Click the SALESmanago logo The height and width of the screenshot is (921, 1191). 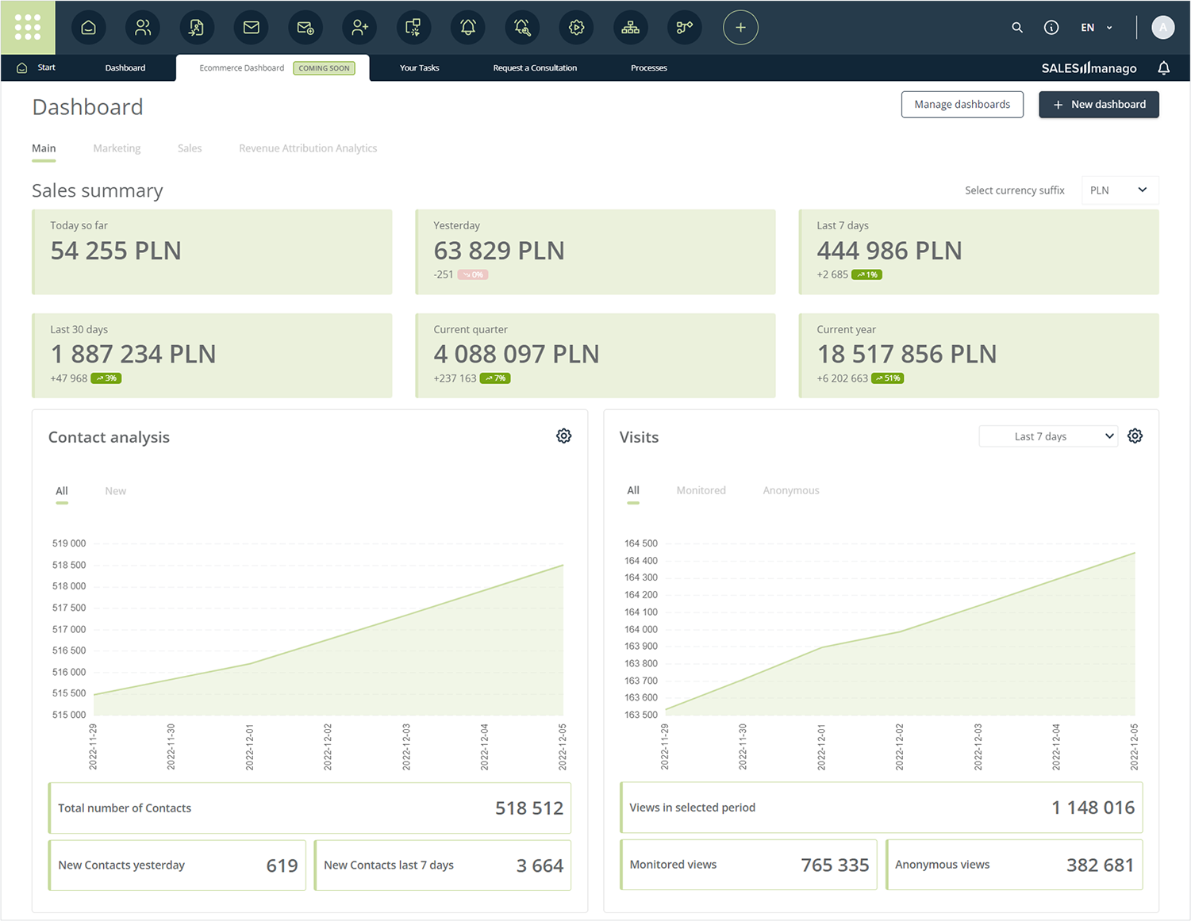pyautogui.click(x=1089, y=68)
